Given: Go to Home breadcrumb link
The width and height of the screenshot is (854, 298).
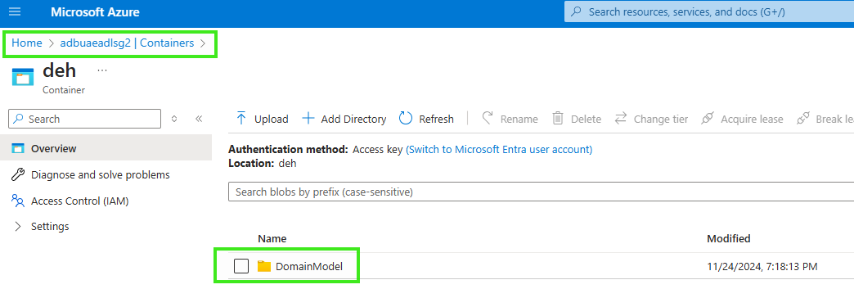Looking at the screenshot, I should pos(27,43).
